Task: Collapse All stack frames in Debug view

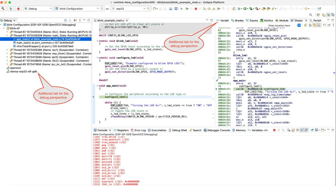Action: tap(66, 20)
